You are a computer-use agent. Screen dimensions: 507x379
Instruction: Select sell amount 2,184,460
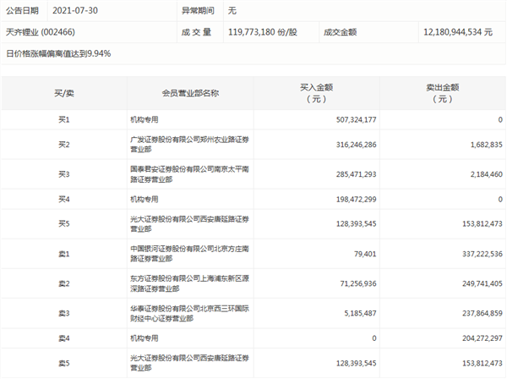[x=487, y=174]
